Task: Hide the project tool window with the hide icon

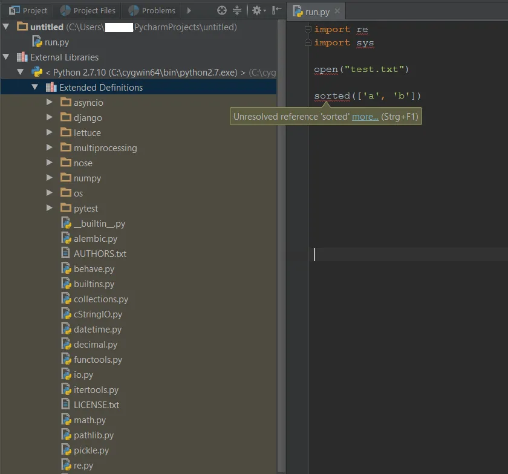Action: [x=276, y=10]
